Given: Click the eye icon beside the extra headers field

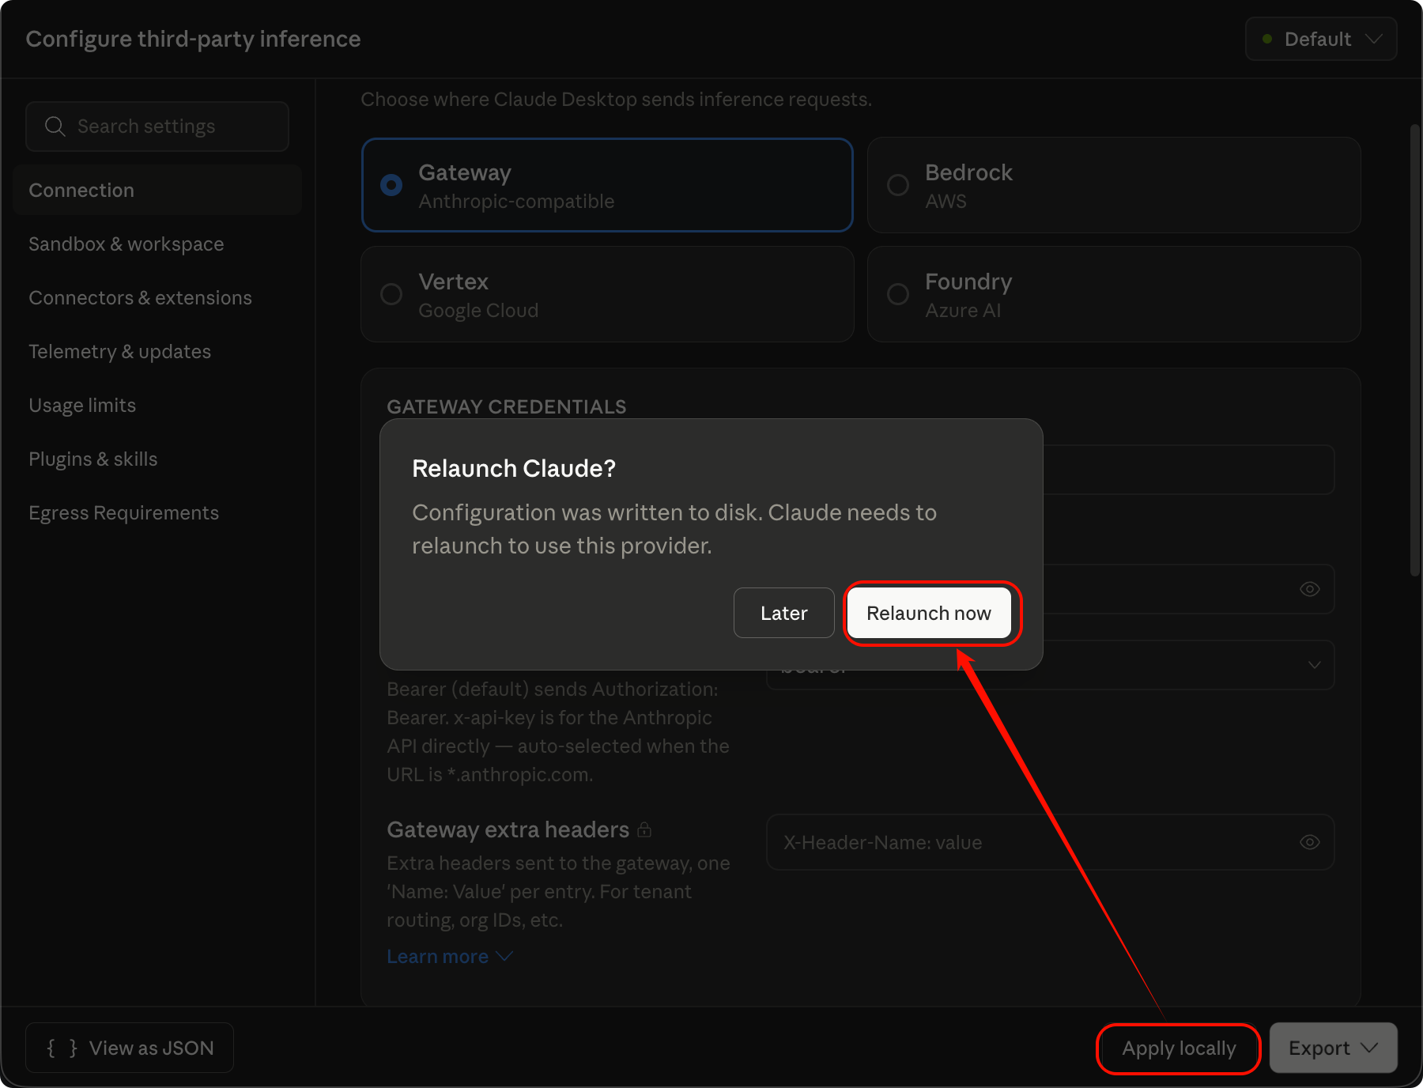Looking at the screenshot, I should [1309, 842].
